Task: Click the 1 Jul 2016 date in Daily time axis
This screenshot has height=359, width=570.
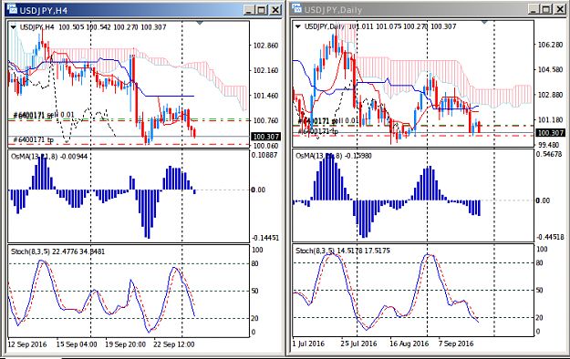Action: pos(308,344)
